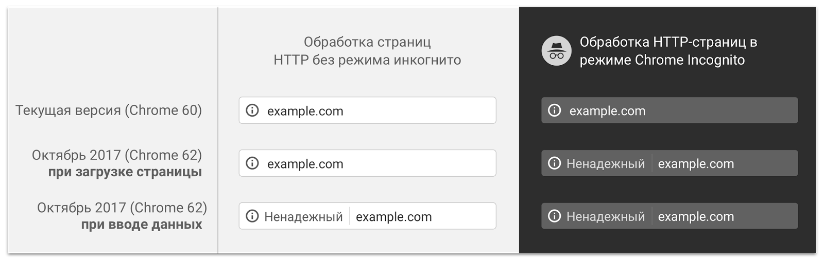Click example.com in Chrome 60 dark address bar
Screen dimensions: 824x260
(607, 111)
